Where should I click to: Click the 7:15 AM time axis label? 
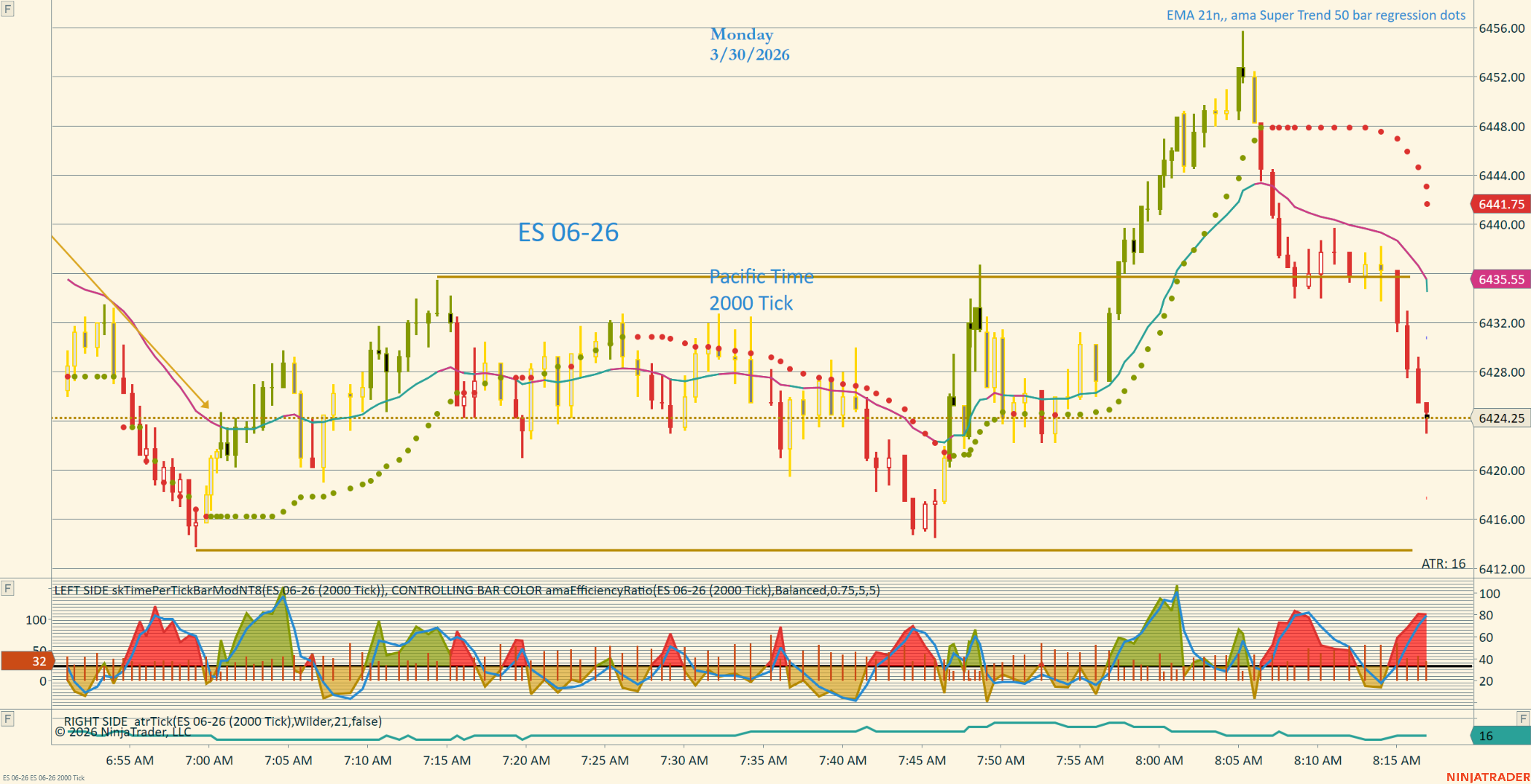[447, 761]
